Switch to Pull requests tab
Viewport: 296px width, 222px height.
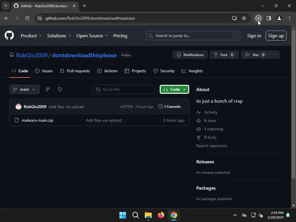pos(75,71)
